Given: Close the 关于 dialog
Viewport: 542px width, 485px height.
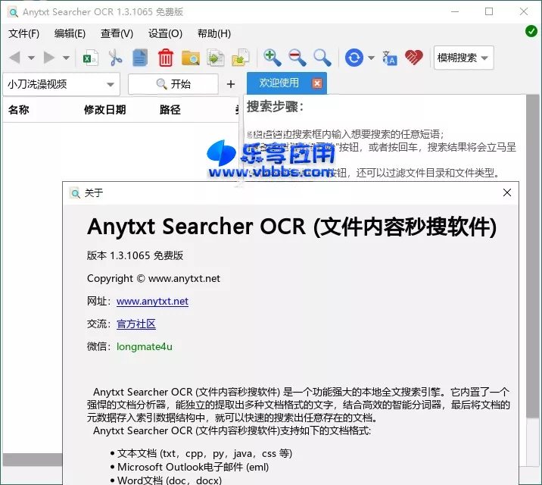Looking at the screenshot, I should point(506,192).
